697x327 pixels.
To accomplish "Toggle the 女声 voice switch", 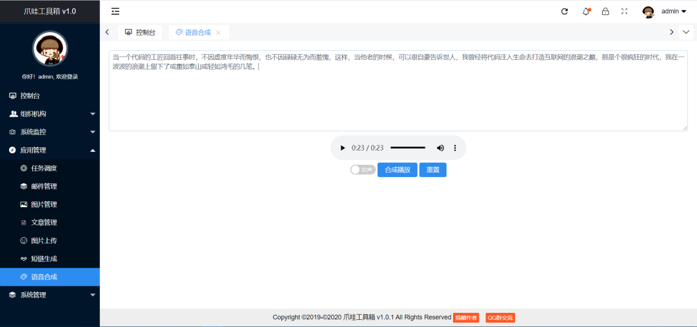I will pyautogui.click(x=363, y=170).
